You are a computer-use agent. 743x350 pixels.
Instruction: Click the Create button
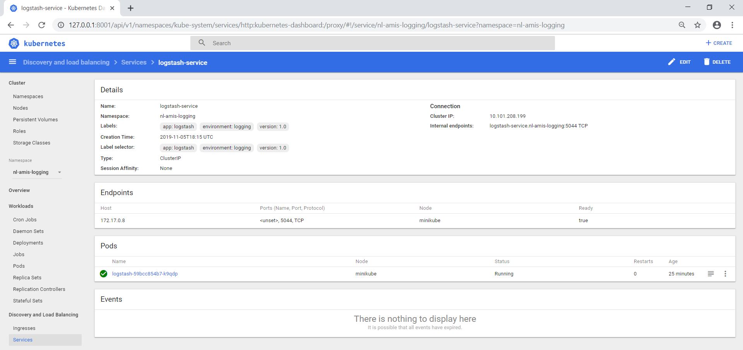tap(719, 43)
